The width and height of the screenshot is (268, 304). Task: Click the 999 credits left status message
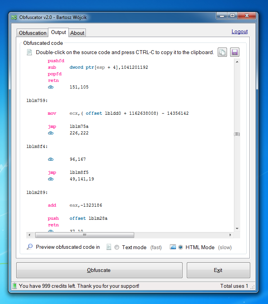pyautogui.click(x=79, y=286)
